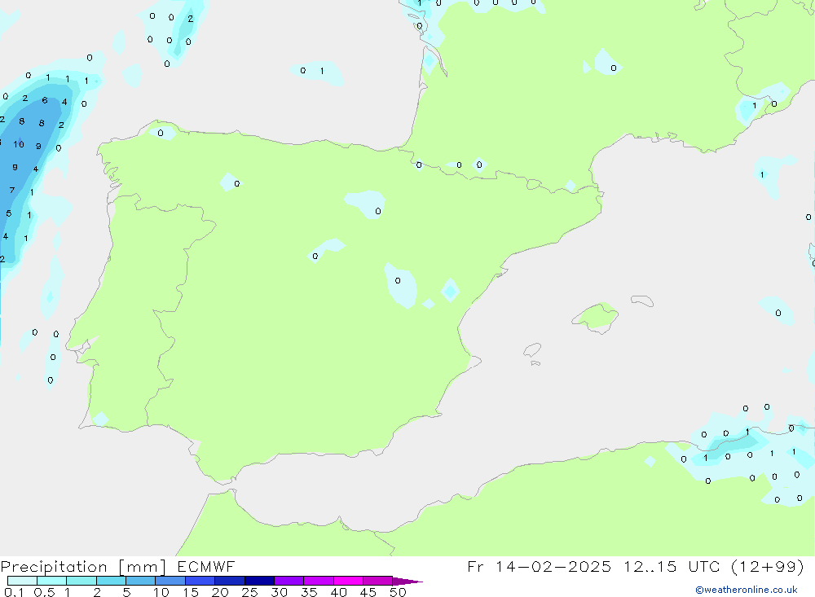Select the 30–35 mm purple legend swatch
Screen dimensions: 815x597
[x=289, y=581]
